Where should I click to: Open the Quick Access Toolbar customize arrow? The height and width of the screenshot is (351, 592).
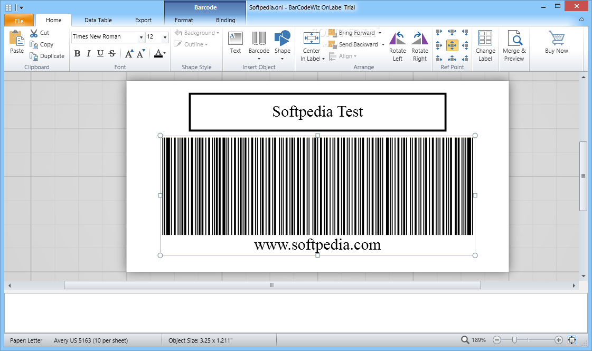tap(22, 7)
